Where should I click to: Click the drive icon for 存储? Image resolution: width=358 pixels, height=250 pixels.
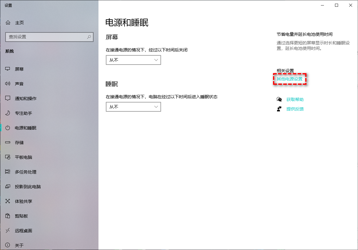tap(8, 142)
